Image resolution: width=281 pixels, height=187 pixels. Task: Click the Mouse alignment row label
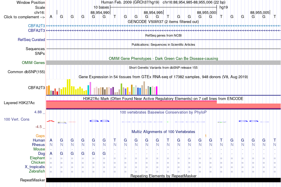(39, 149)
